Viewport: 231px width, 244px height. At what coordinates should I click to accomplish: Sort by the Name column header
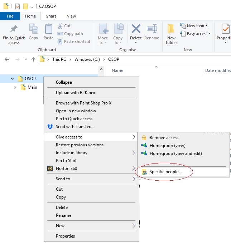click(x=117, y=70)
